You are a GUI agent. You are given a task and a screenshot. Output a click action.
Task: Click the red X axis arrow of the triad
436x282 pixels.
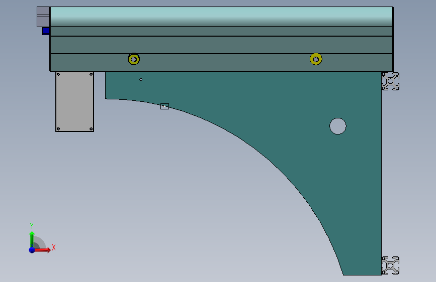43,250
